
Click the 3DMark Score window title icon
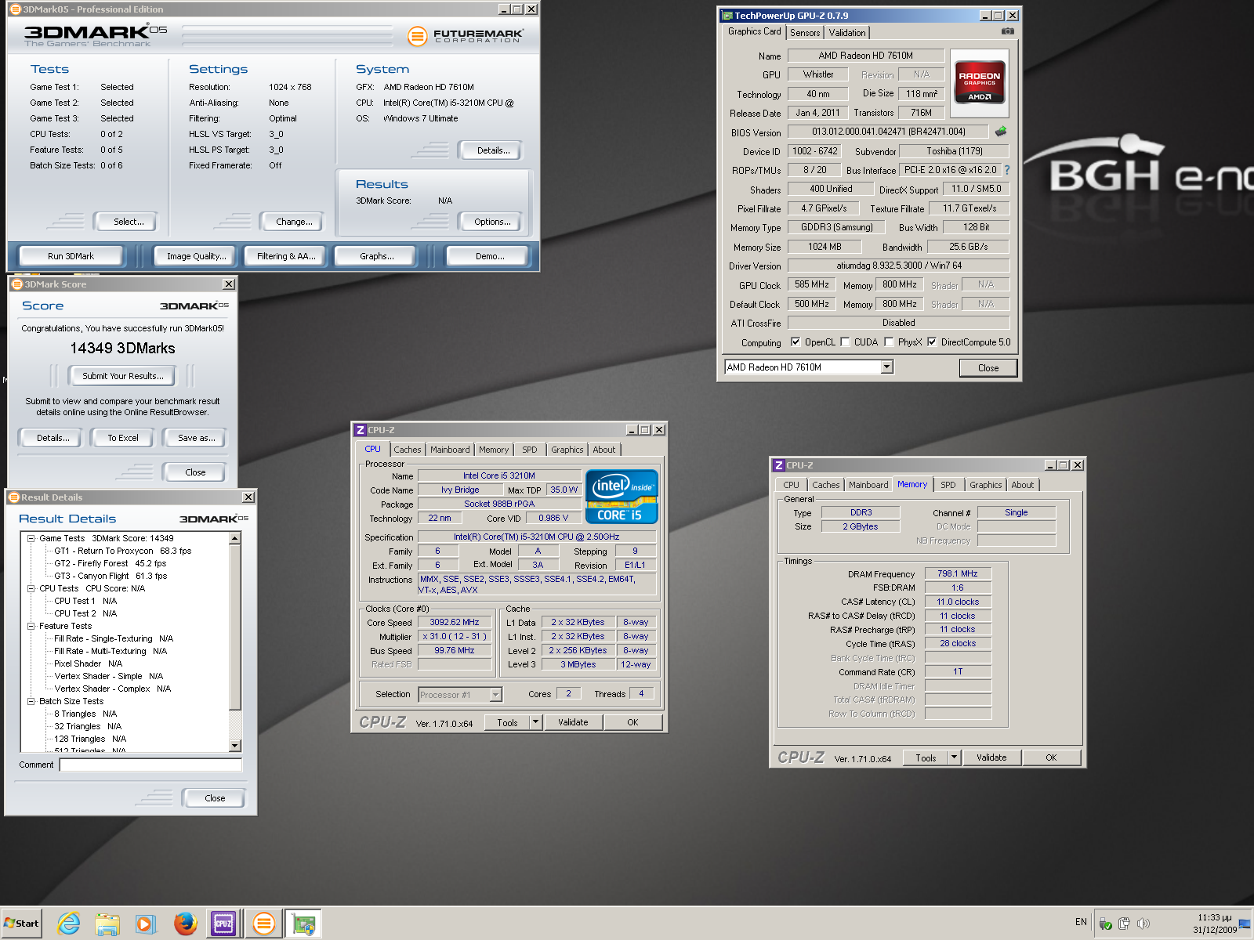17,284
